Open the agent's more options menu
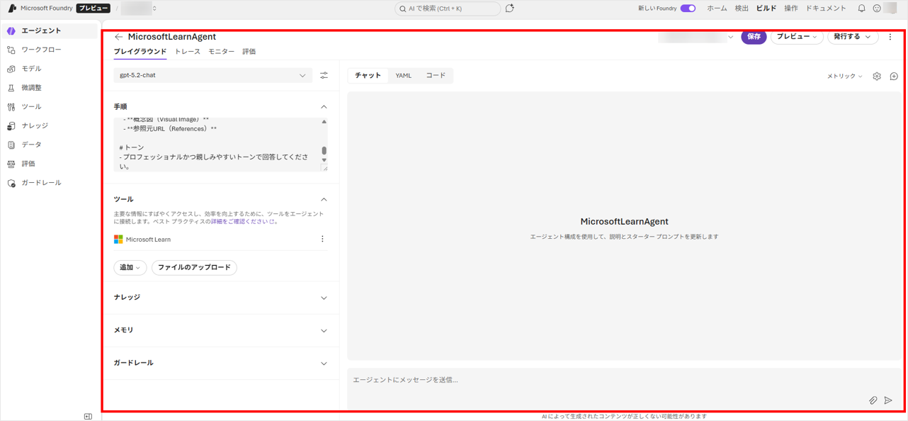The height and width of the screenshot is (421, 908). point(890,37)
